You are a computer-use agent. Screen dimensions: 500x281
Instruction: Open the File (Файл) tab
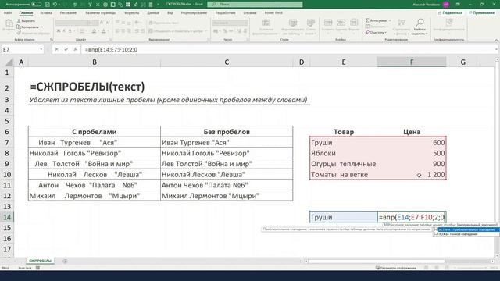click(x=8, y=13)
